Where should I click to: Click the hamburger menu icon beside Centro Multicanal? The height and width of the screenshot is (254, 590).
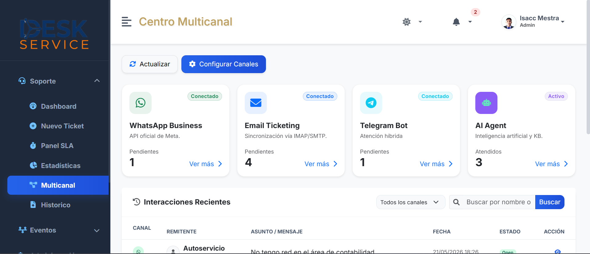tap(126, 22)
